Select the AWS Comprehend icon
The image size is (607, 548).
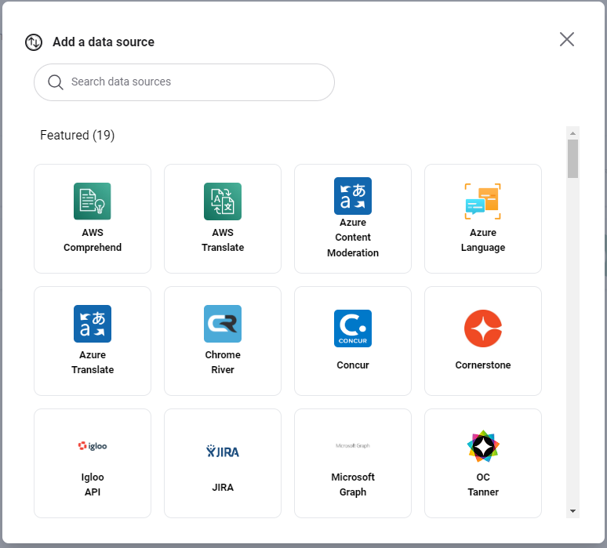92,201
